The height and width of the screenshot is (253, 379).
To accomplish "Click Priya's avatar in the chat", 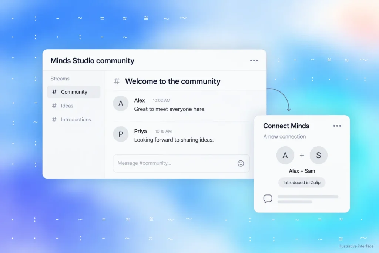I will (x=121, y=134).
